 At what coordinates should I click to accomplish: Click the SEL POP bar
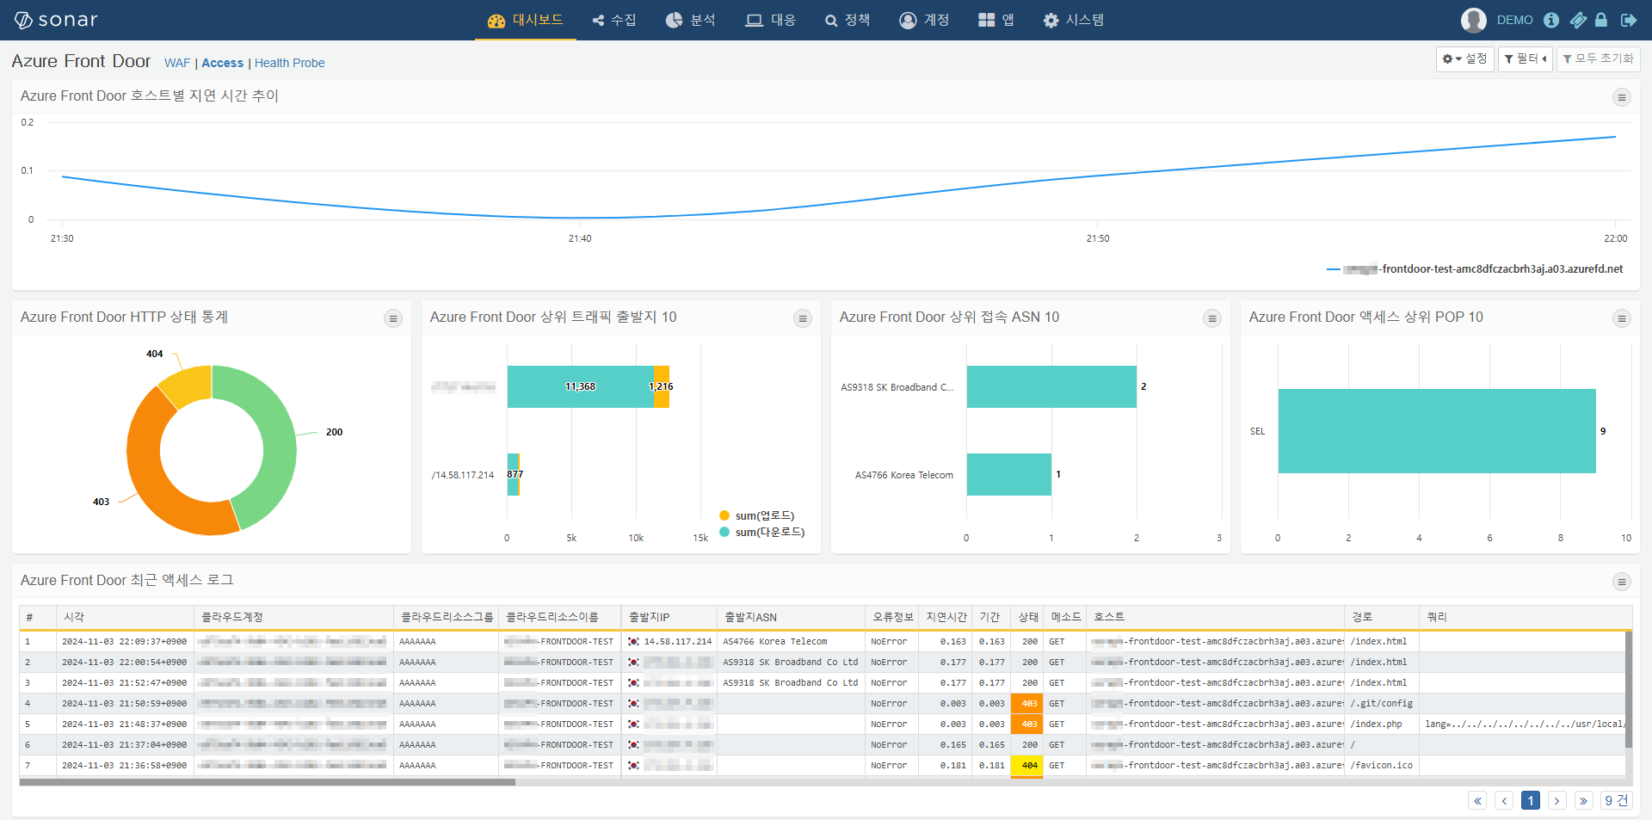[x=1437, y=431]
